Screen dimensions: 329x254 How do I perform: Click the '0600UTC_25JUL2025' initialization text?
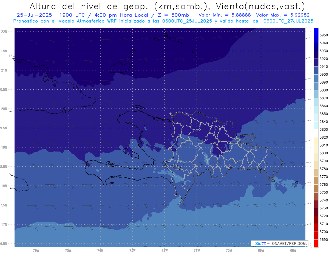[187, 21]
